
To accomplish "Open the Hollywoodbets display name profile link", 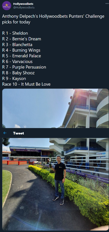I will click(23, 4).
